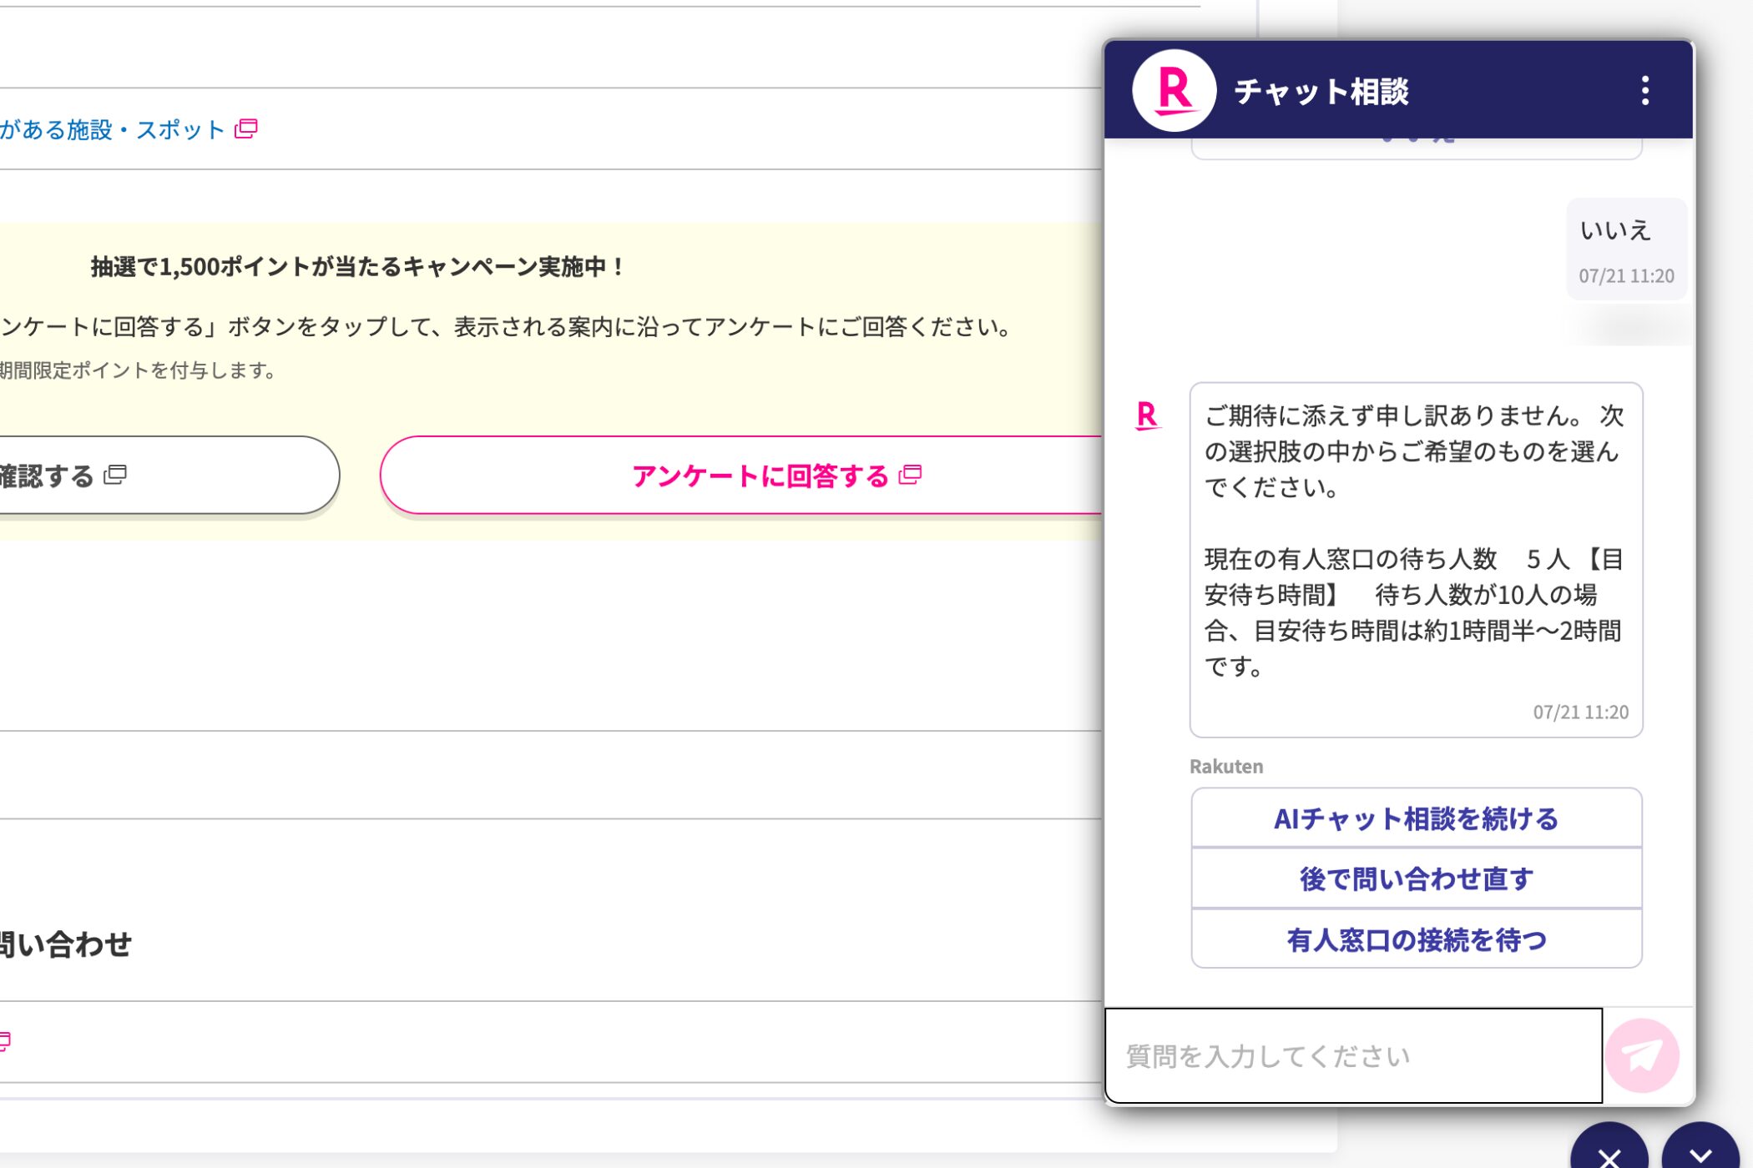This screenshot has height=1168, width=1753.
Task: Click the Rakuten logo in chat header
Action: (1174, 90)
